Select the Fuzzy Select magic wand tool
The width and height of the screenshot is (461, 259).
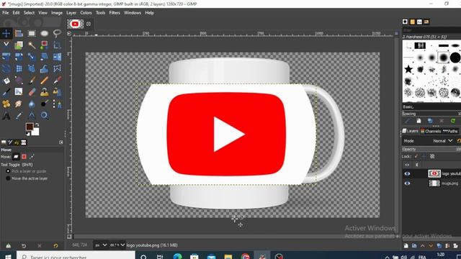coord(32,45)
